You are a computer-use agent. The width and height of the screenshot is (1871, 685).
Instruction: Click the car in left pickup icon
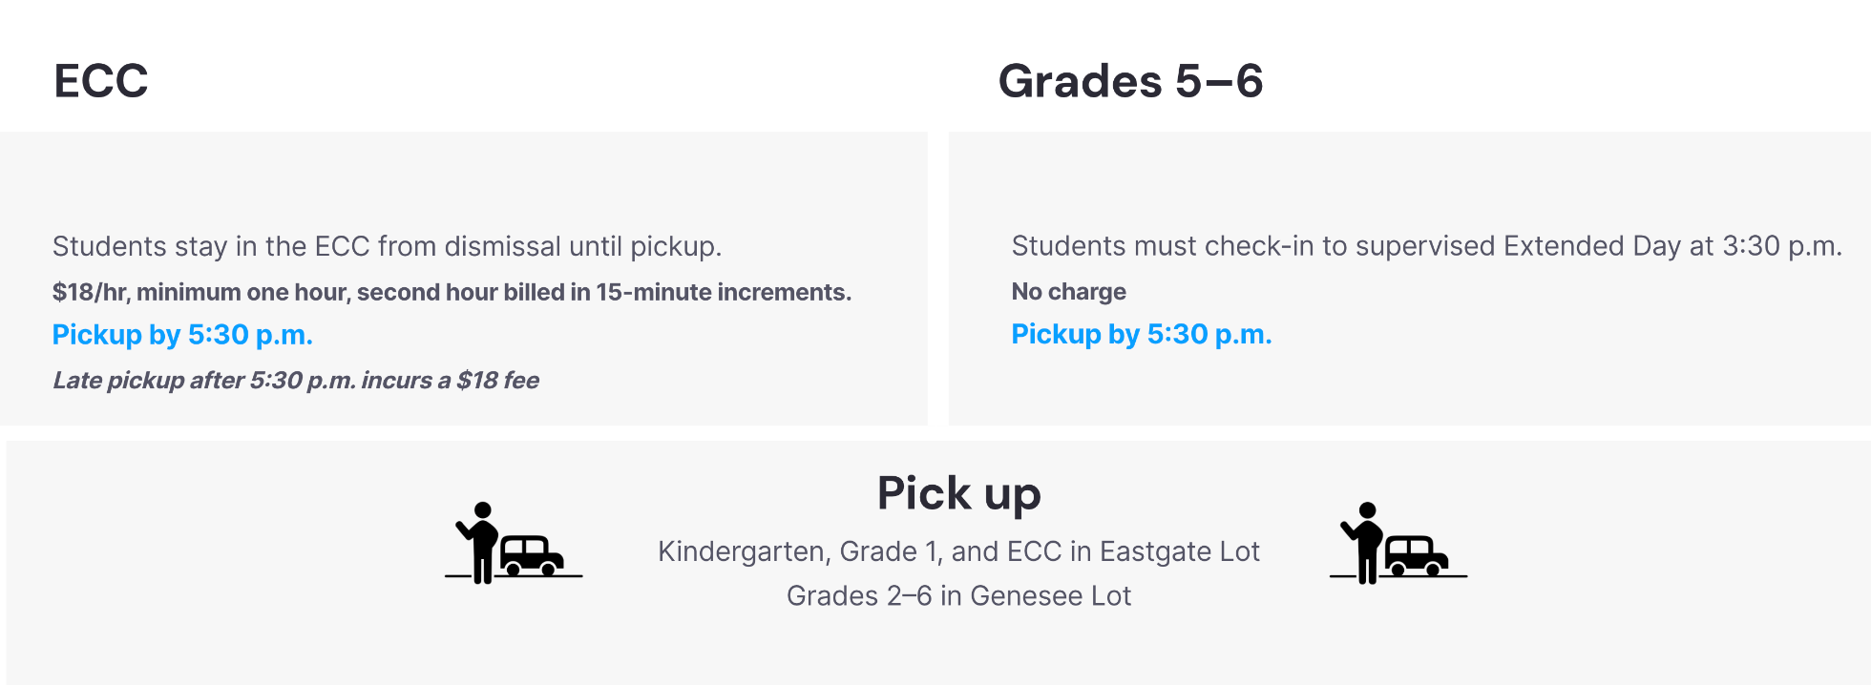pos(532,555)
